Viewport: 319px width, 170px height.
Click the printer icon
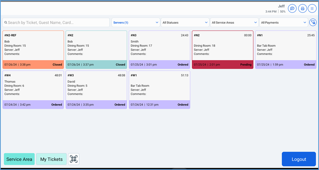(x=302, y=8)
